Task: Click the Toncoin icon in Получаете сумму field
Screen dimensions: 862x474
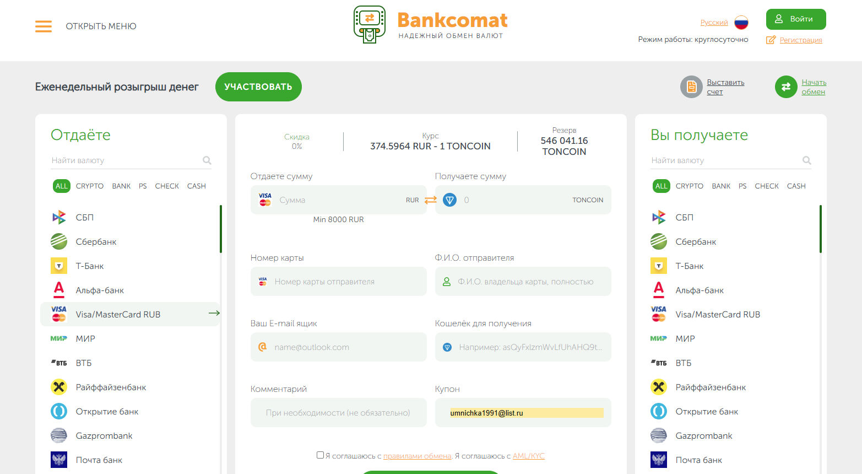Action: [x=450, y=200]
